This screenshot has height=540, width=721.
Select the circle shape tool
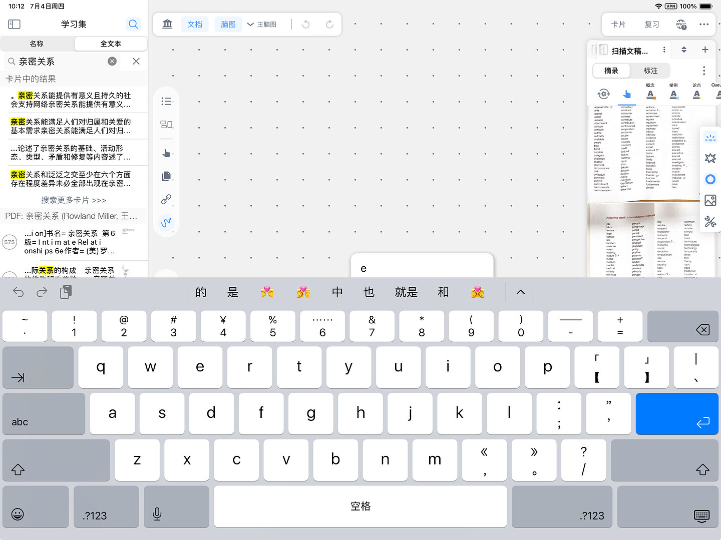(x=710, y=179)
